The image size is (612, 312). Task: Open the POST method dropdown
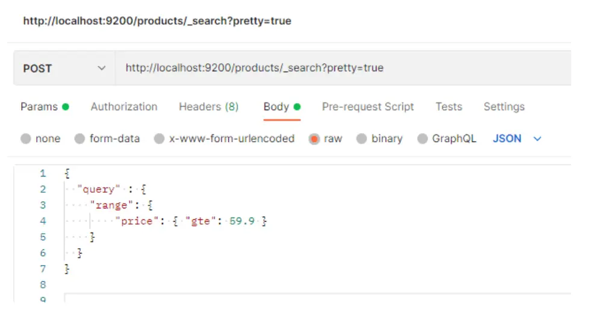pyautogui.click(x=64, y=69)
